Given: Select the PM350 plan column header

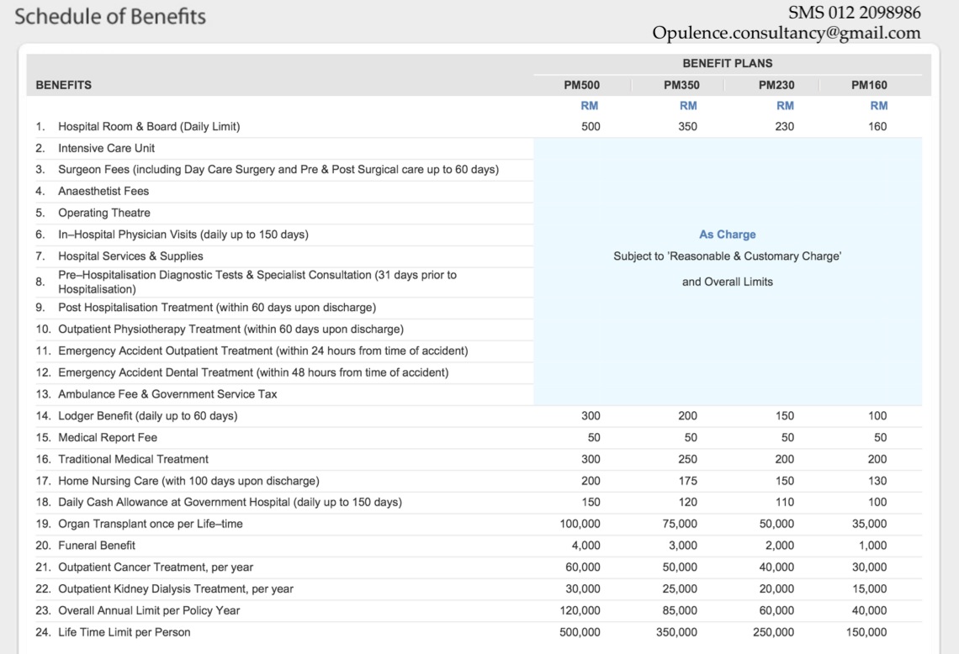Looking at the screenshot, I should (681, 85).
